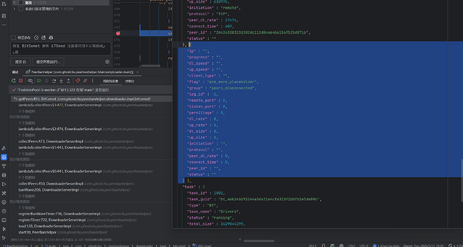Open the Debug tool window icon
Viewport: 463px width, 247px height.
(4, 157)
